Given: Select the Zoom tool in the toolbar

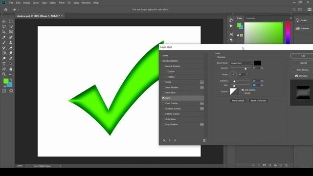Looking at the screenshot, I should [4, 74].
